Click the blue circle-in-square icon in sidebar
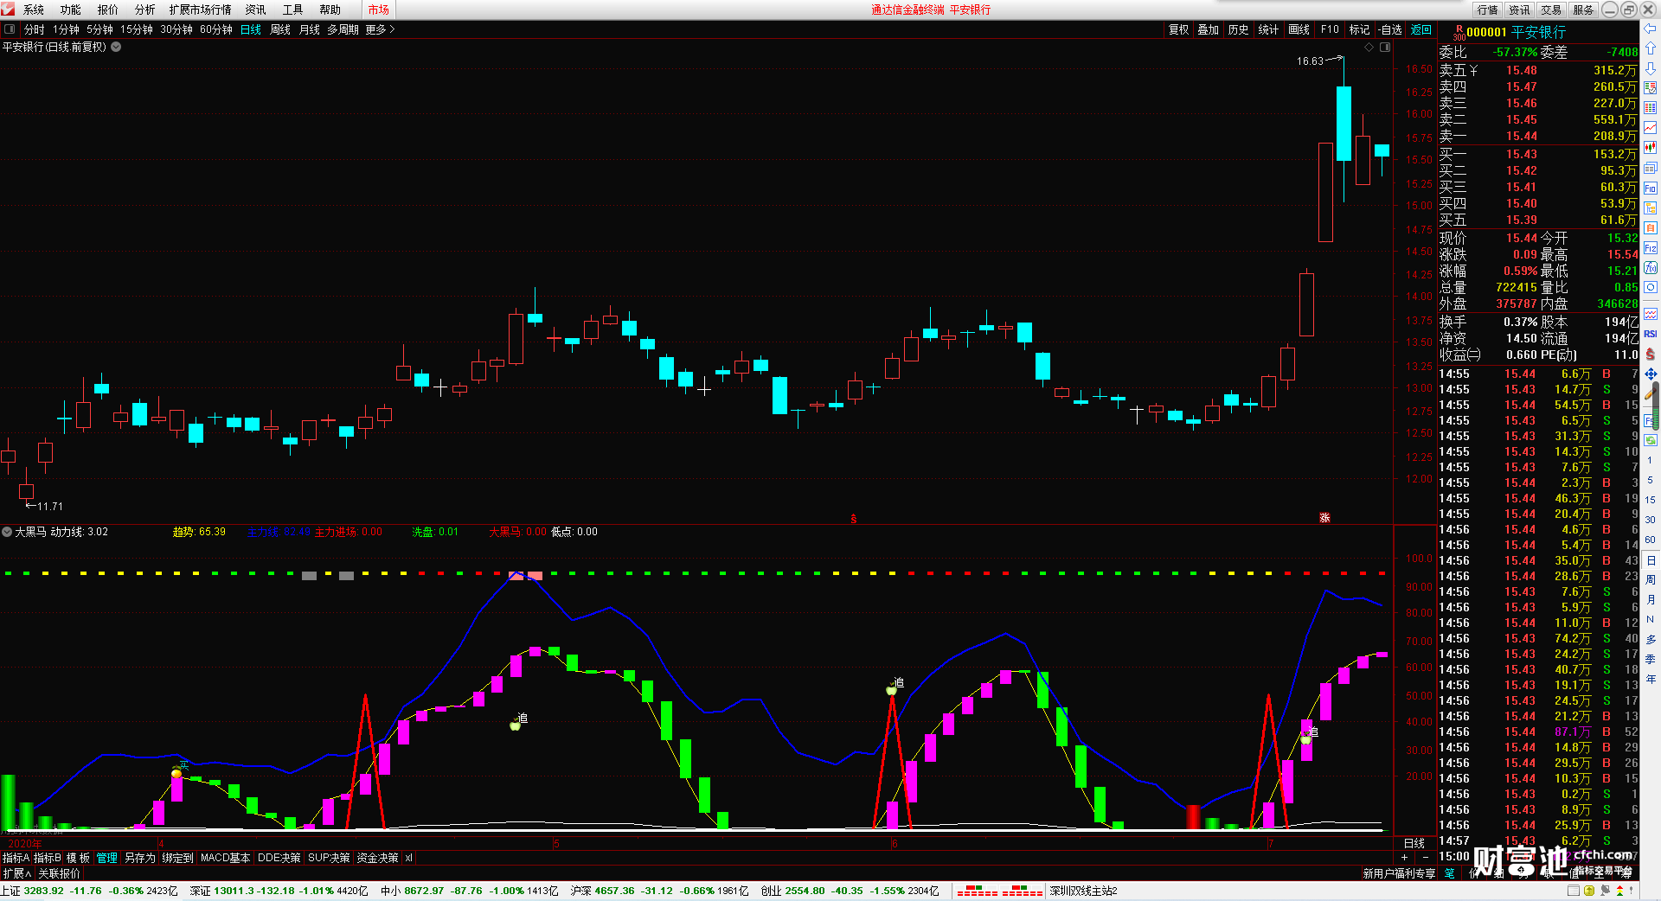 [x=1650, y=288]
